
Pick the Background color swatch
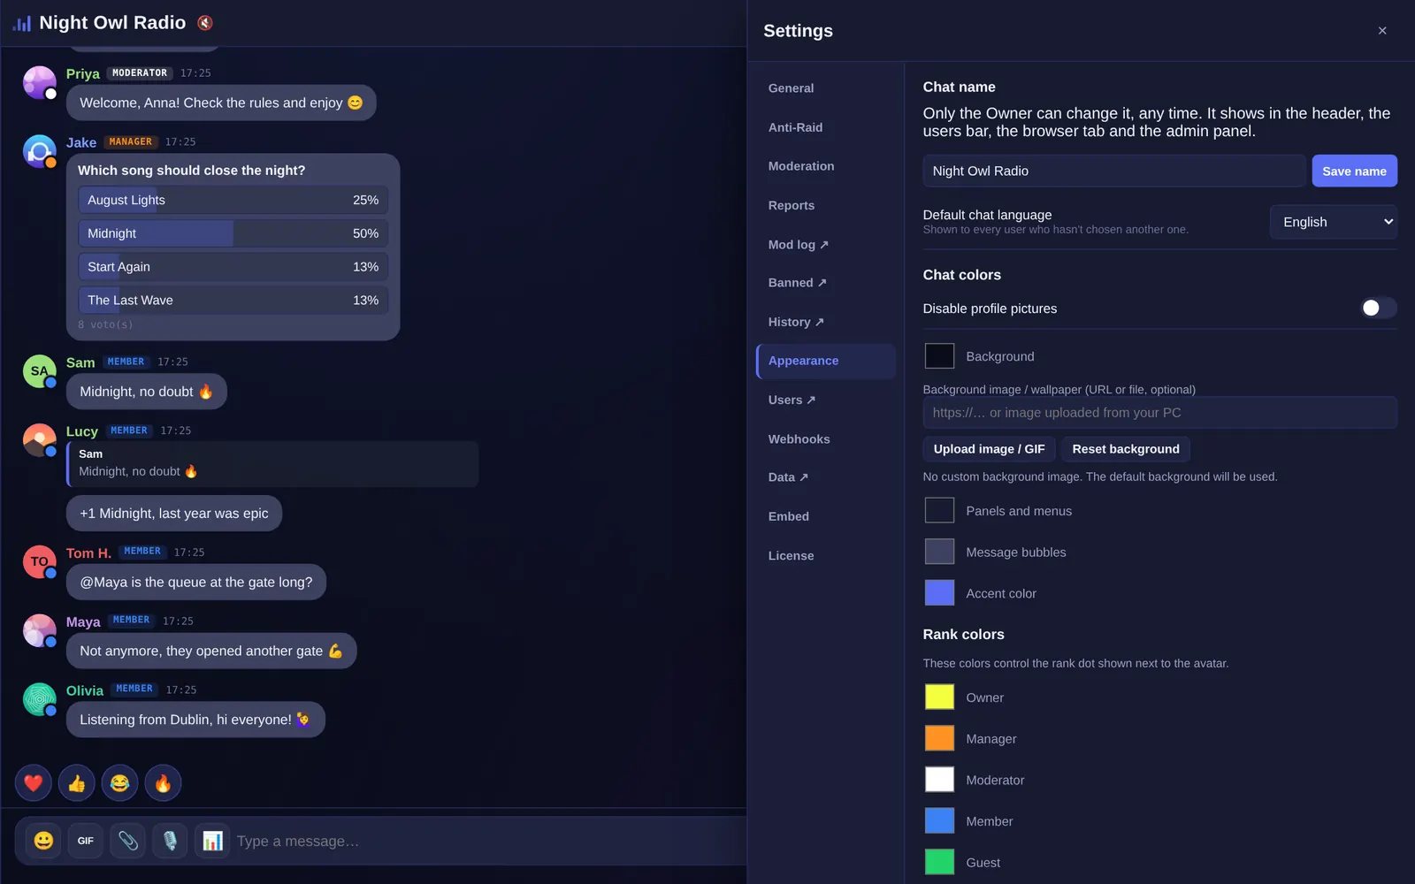pyautogui.click(x=939, y=356)
